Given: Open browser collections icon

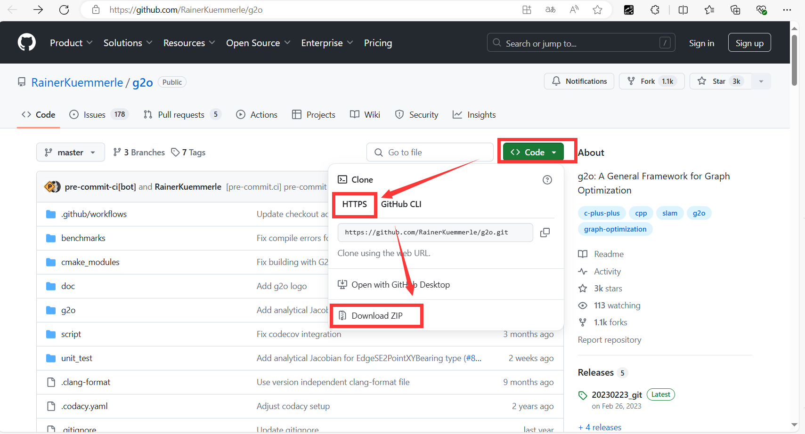Looking at the screenshot, I should 735,9.
